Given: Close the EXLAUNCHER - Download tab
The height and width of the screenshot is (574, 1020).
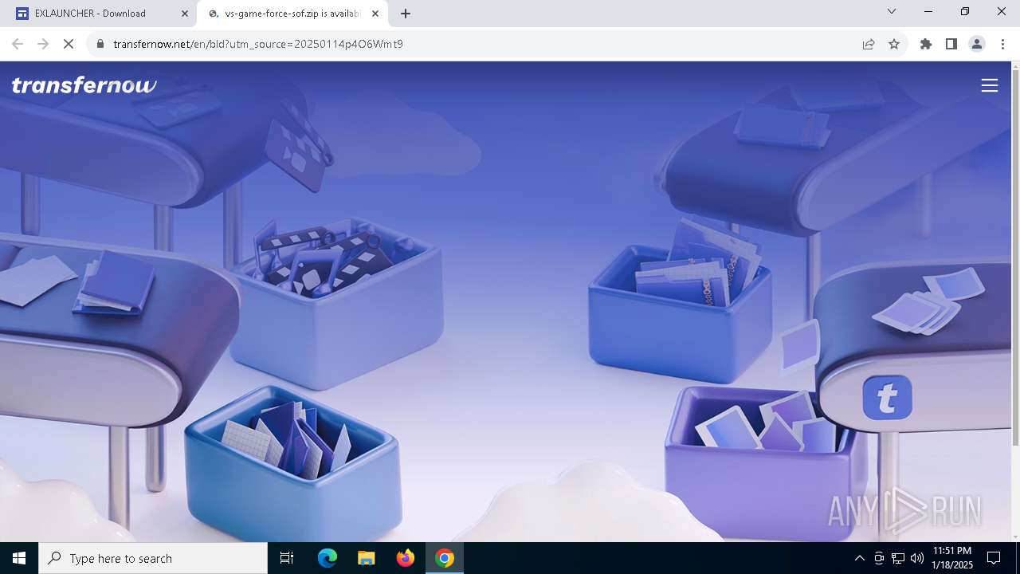Looking at the screenshot, I should click(185, 14).
